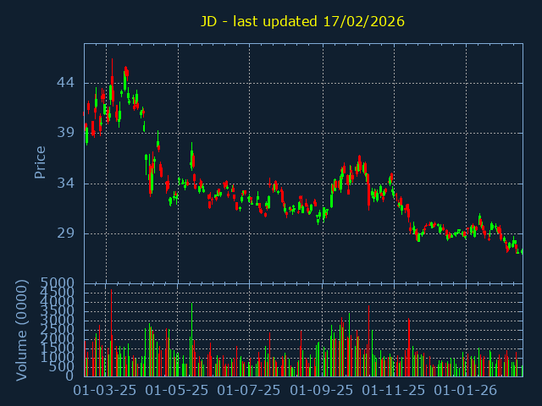Viewport: 542px width, 406px height.
Task: Select the 'Volume (0000)' axis label
Action: click(21, 331)
